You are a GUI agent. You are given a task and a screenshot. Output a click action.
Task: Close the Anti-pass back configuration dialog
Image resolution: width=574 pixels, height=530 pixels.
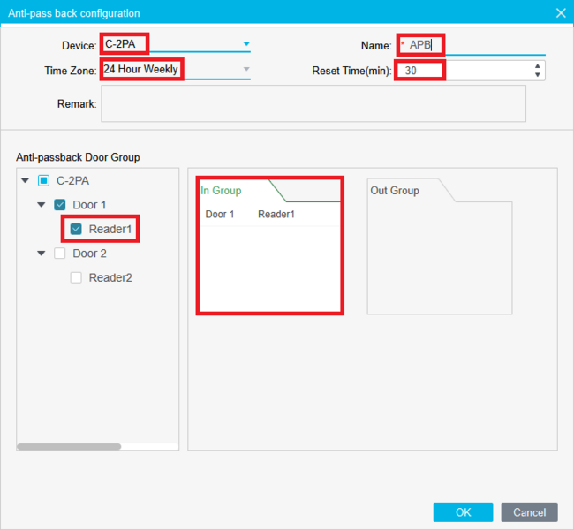tap(560, 13)
